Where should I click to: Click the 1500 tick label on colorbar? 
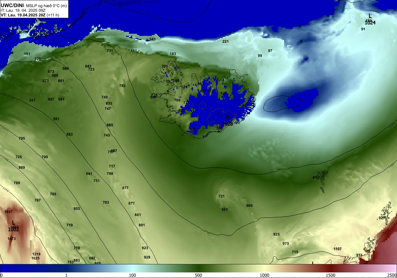coord(331,275)
